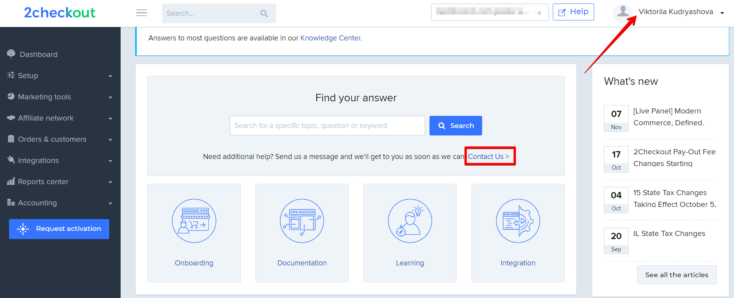Image resolution: width=734 pixels, height=298 pixels.
Task: Open the Onboarding illustration icon
Action: tap(194, 221)
